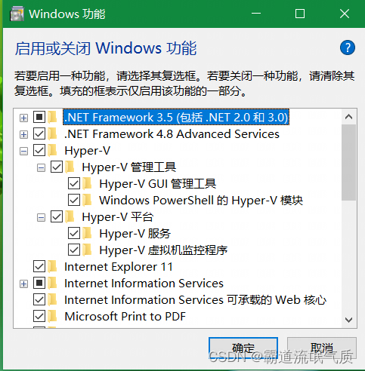The width and height of the screenshot is (365, 371).
Task: Uncheck the Internet Explorer 11 checkbox
Action: [39, 266]
